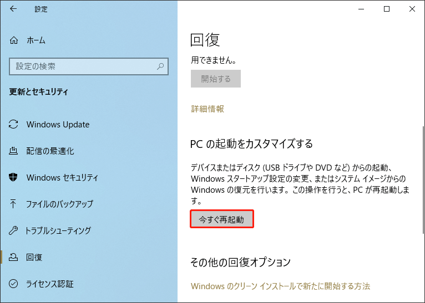This screenshot has height=303, width=425.
Task: Click the 回復 sidebar icon
Action: coord(13,257)
